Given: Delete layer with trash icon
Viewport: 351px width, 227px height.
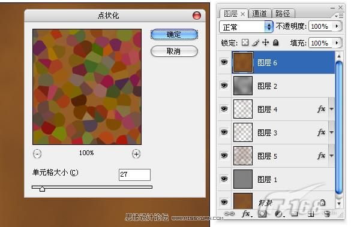Looking at the screenshot, I should coord(327,214).
